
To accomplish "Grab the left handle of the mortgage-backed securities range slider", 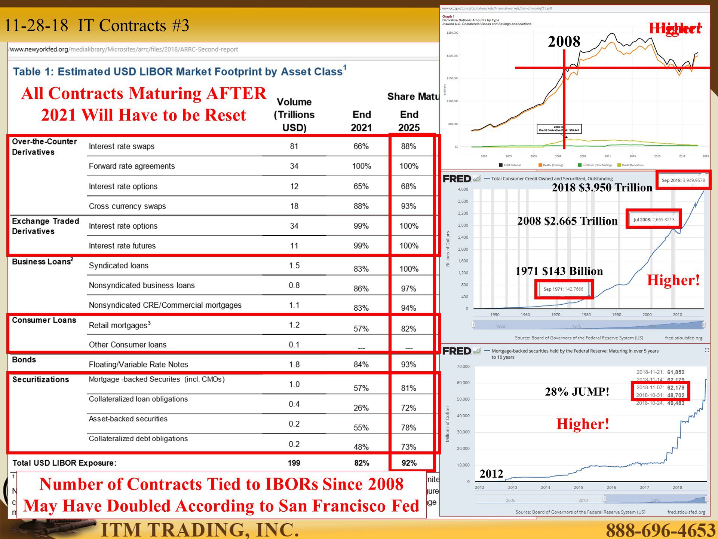I will coord(604,499).
